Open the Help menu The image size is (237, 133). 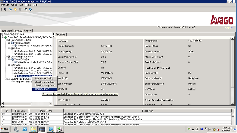pyautogui.click(x=35, y=5)
